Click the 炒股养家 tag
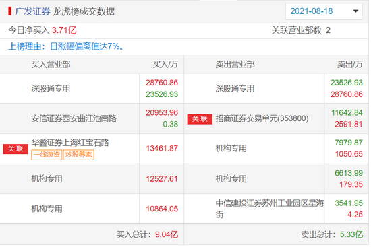The image size is (371, 247). point(78,155)
